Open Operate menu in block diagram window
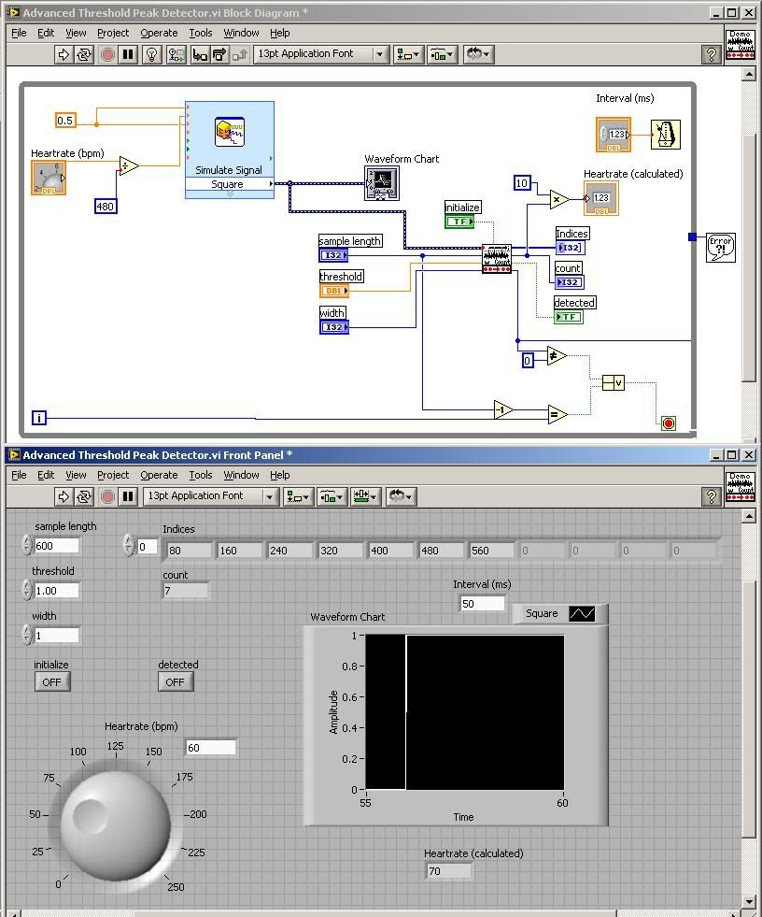762x917 pixels. coord(158,33)
